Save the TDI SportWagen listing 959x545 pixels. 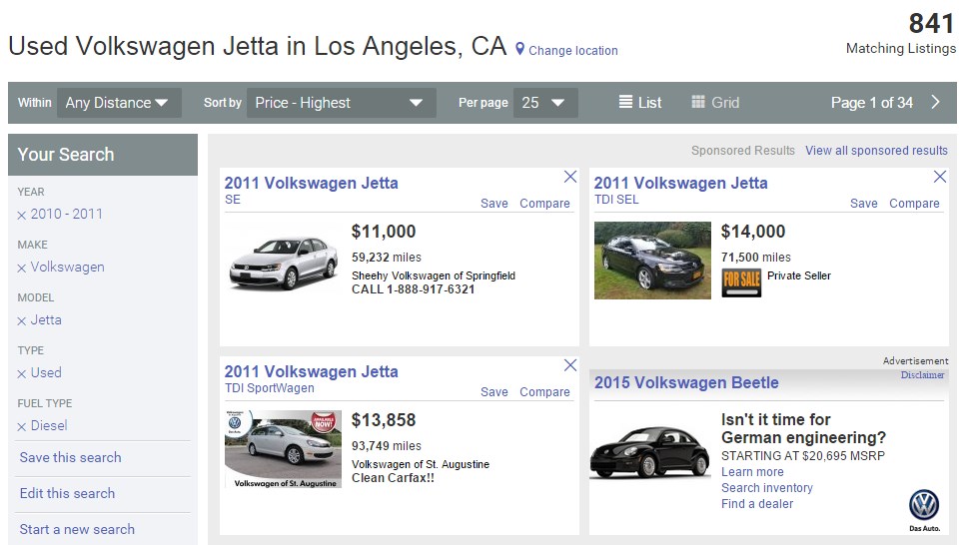coord(494,392)
